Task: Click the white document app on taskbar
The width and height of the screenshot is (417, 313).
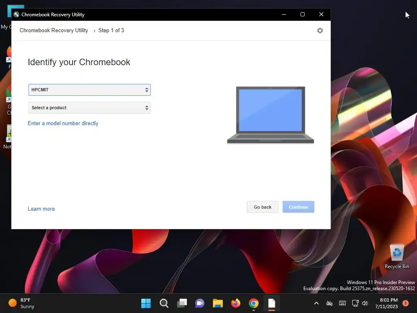Action: coord(272,303)
